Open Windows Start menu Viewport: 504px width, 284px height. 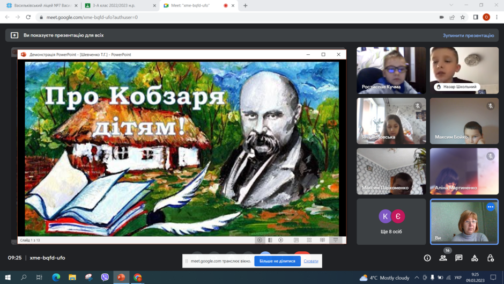tap(8, 277)
